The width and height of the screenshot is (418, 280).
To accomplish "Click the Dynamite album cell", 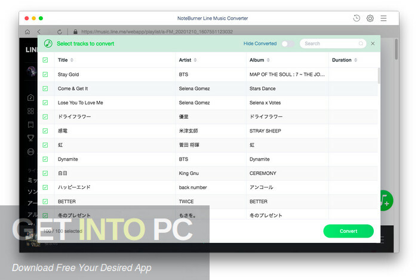I will (259, 159).
